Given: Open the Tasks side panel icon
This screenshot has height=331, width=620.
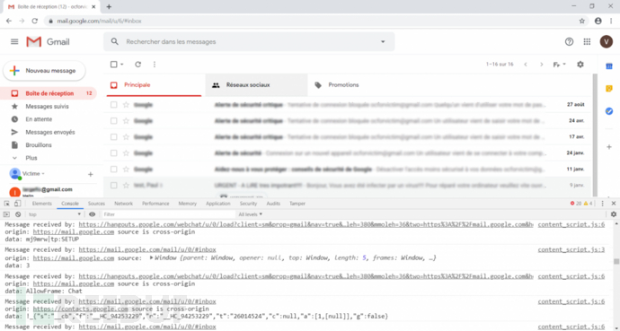Looking at the screenshot, I should (609, 111).
